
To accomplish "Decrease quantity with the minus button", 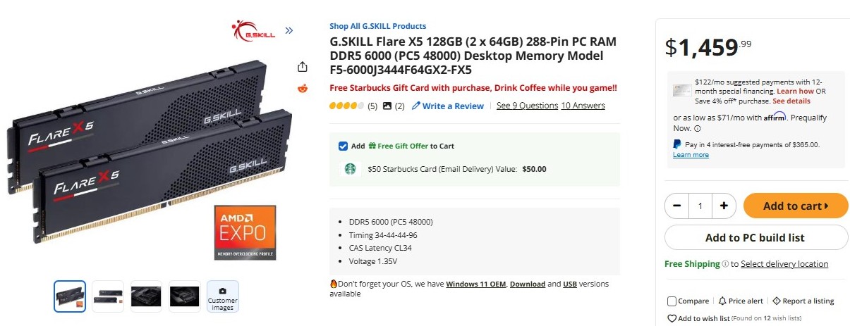I will tap(677, 206).
